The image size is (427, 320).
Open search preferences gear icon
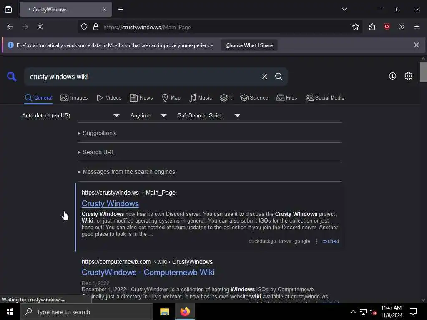408,76
